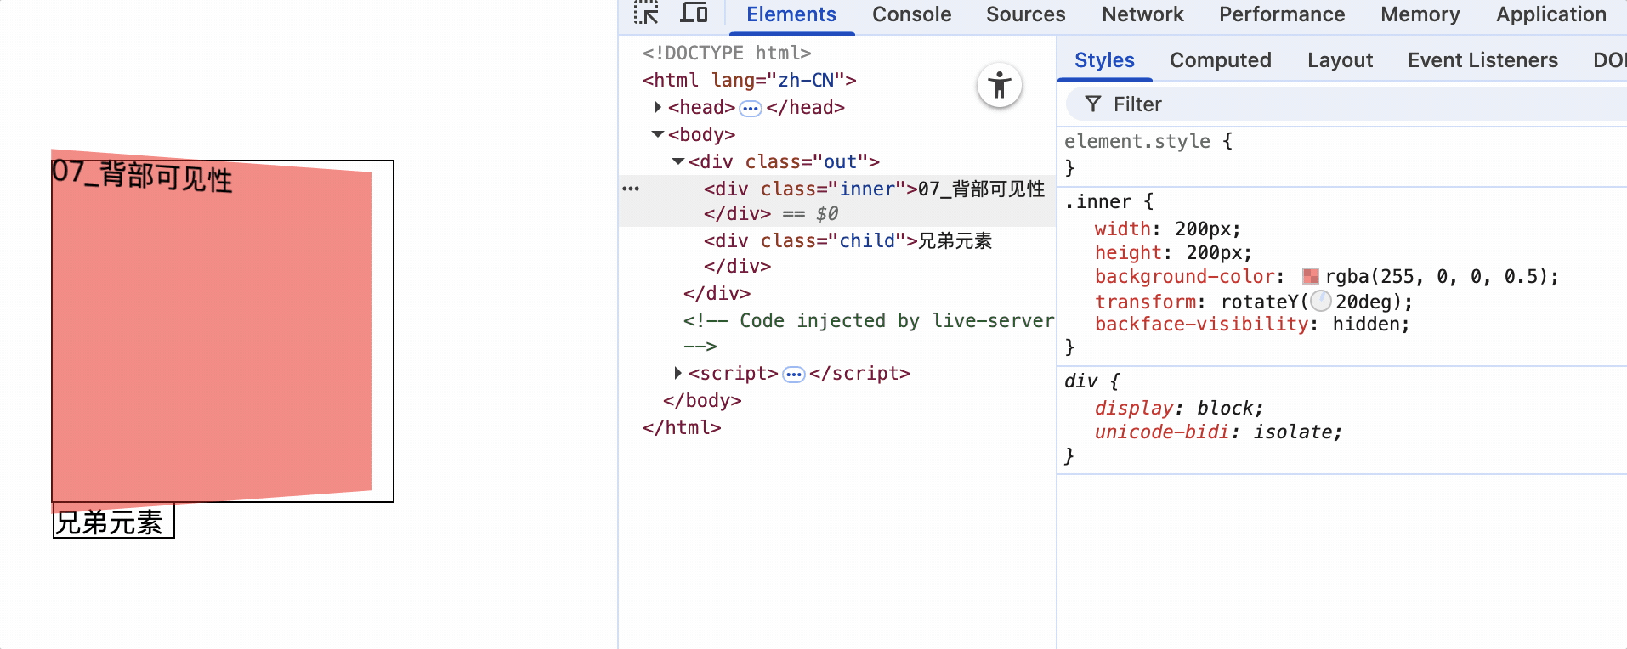The width and height of the screenshot is (1627, 649).
Task: Switch to the Computed styles tab
Action: click(1220, 60)
